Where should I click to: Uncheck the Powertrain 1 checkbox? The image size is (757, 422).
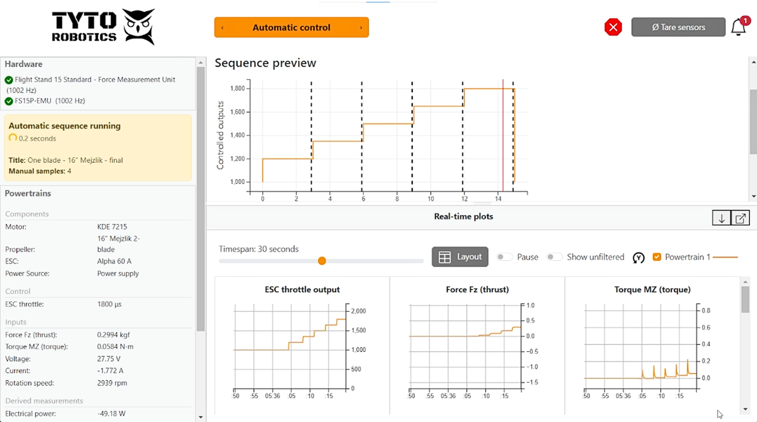(657, 257)
